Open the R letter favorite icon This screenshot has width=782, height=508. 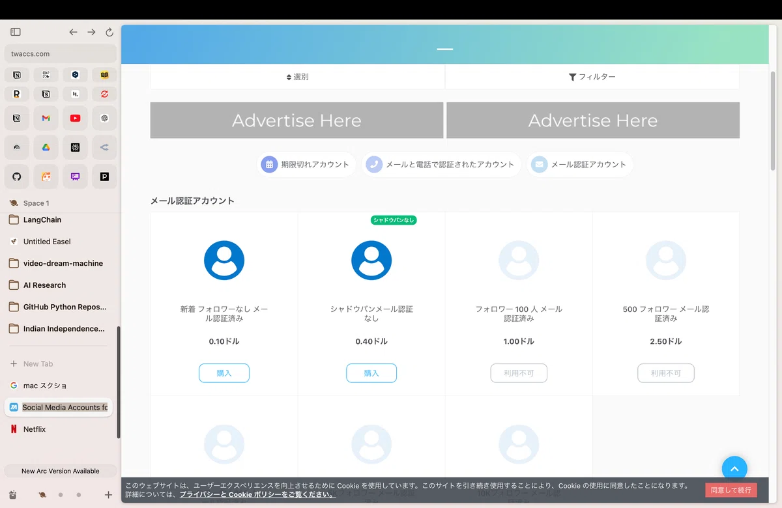coord(17,94)
